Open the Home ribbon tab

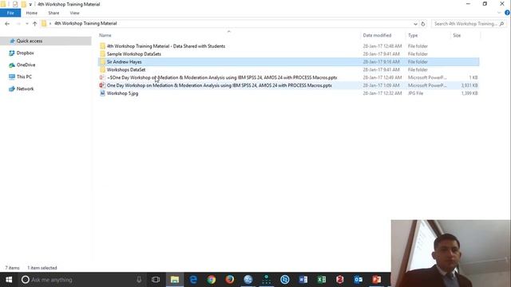32,13
